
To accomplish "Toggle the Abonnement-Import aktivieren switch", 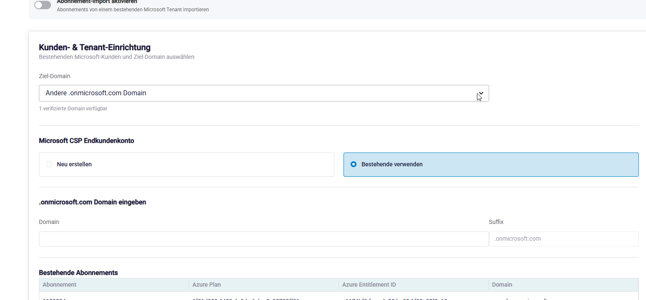I will pyautogui.click(x=43, y=5).
